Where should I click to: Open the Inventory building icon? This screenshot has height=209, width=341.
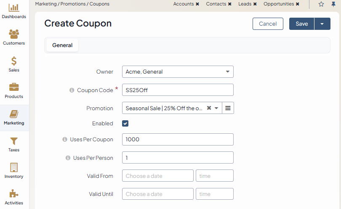(x=14, y=167)
